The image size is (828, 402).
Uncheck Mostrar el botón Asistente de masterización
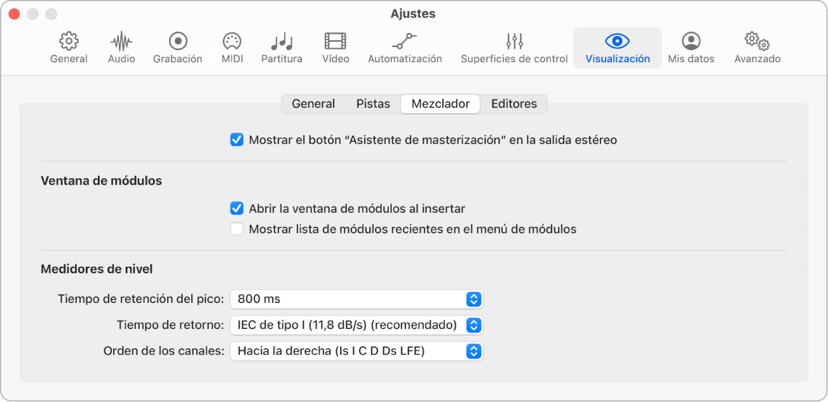(237, 140)
